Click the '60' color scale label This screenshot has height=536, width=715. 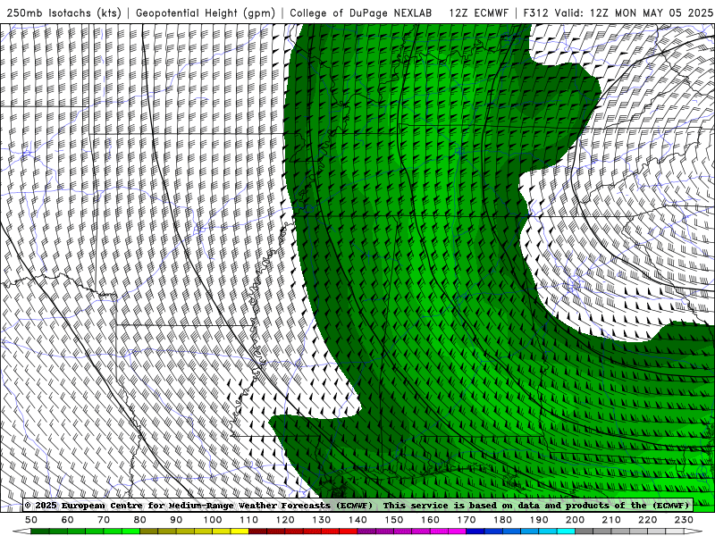tap(67, 520)
